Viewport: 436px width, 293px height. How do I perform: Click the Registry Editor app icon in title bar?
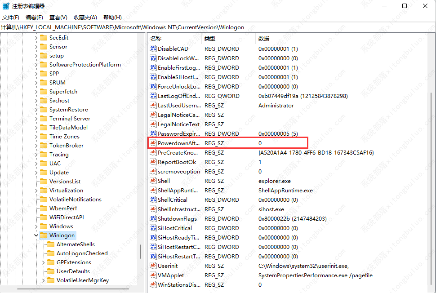tap(6, 6)
